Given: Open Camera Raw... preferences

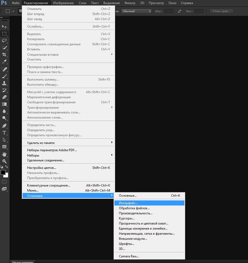Looking at the screenshot, I should tap(149, 256).
